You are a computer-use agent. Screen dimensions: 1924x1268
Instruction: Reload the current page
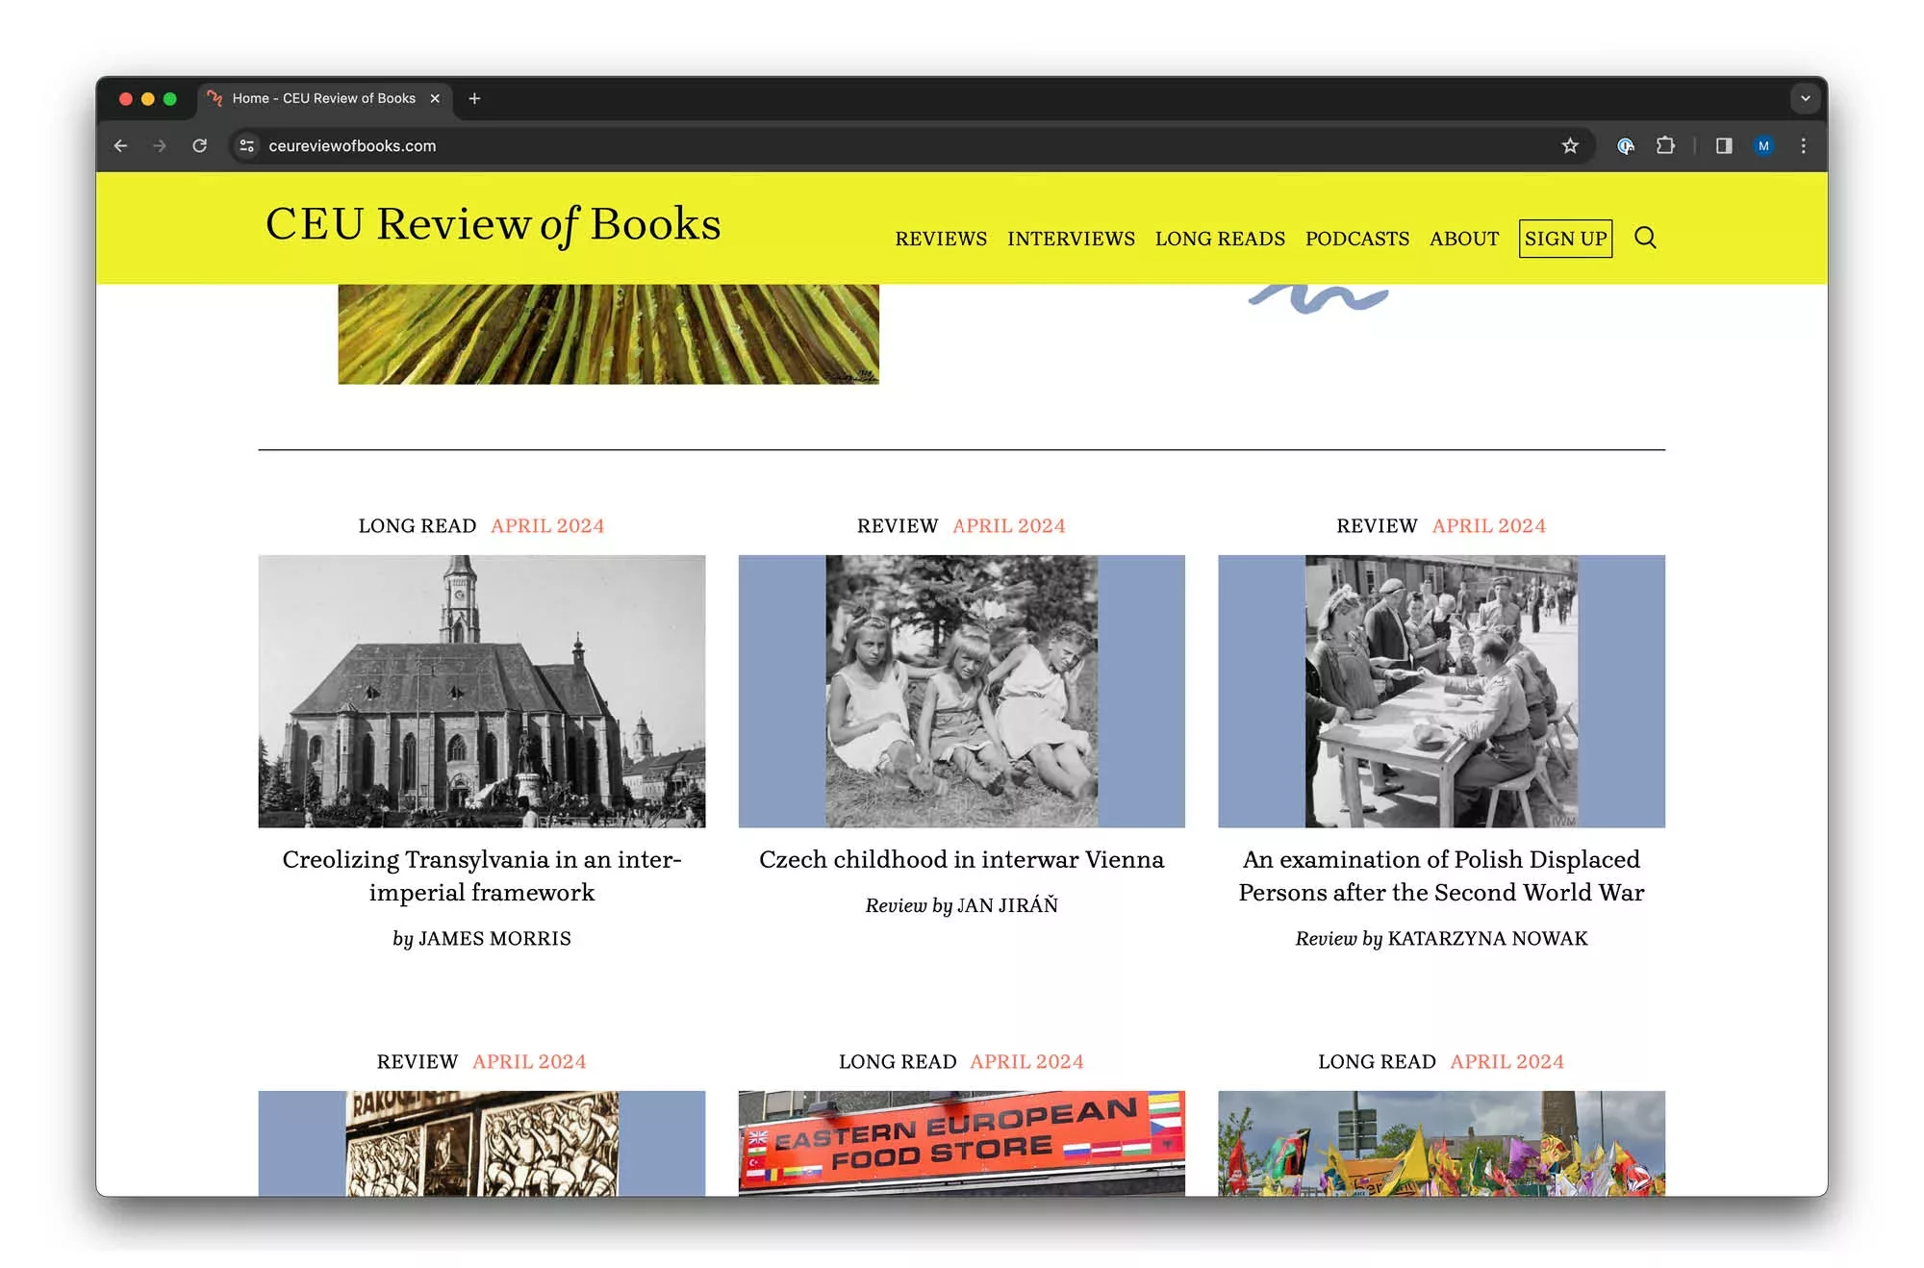point(199,145)
